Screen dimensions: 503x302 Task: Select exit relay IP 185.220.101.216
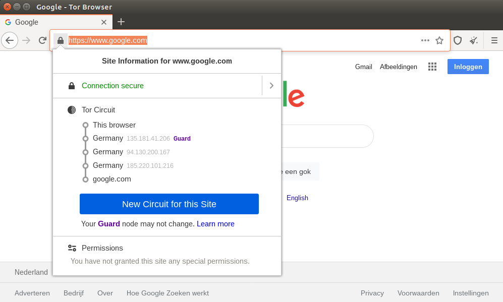click(150, 166)
